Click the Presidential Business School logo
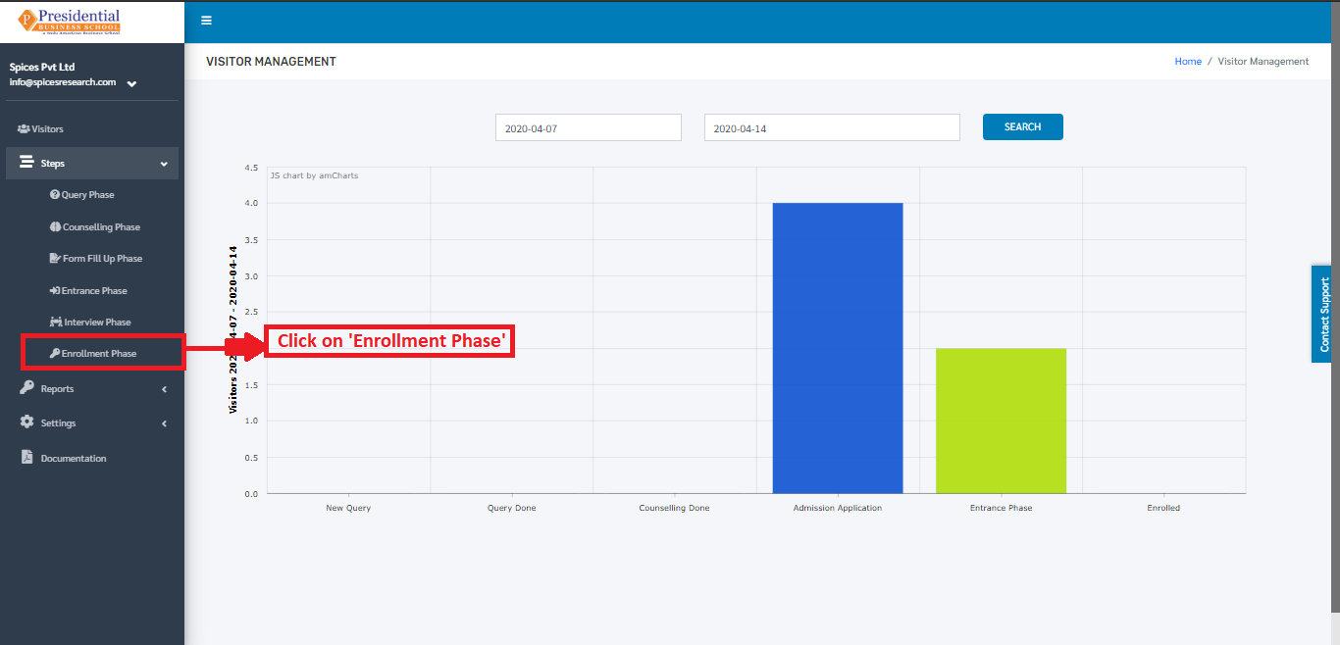The height and width of the screenshot is (645, 1340). click(x=70, y=21)
